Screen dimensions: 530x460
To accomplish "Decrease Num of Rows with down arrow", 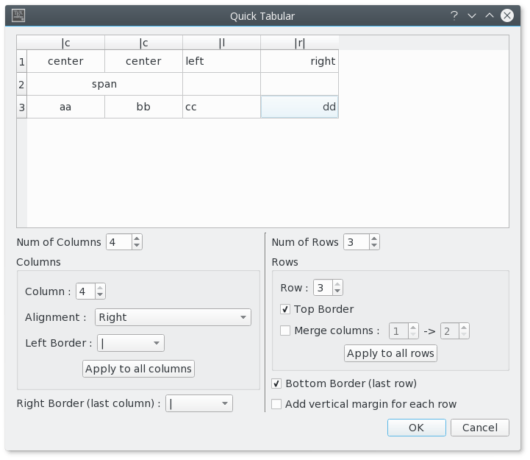I will (375, 246).
